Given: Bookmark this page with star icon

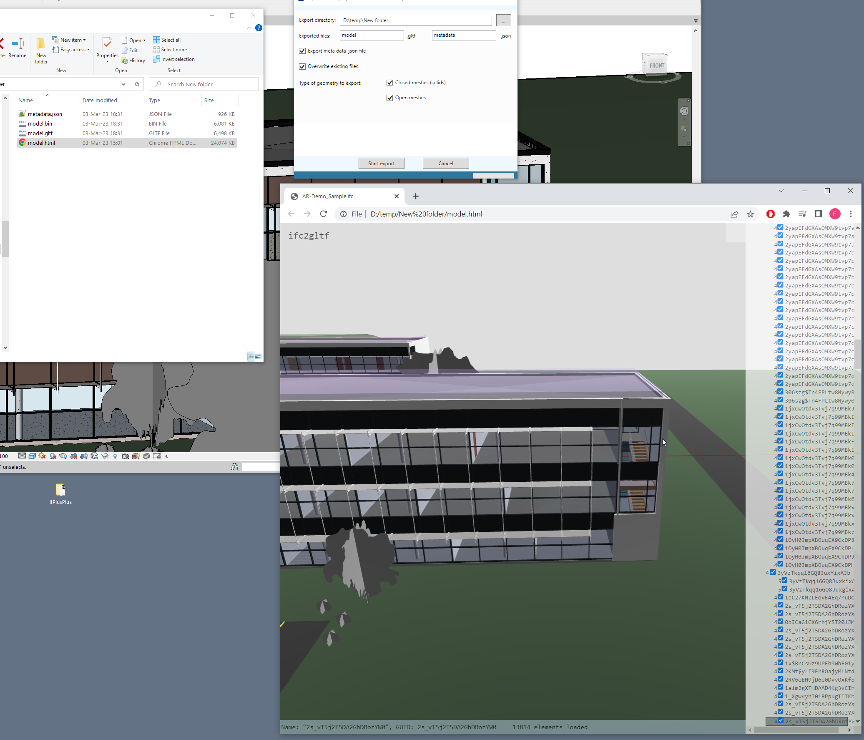Looking at the screenshot, I should coord(750,214).
